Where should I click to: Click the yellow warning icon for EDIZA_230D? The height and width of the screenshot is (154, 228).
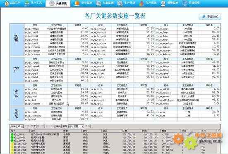(x=12, y=144)
